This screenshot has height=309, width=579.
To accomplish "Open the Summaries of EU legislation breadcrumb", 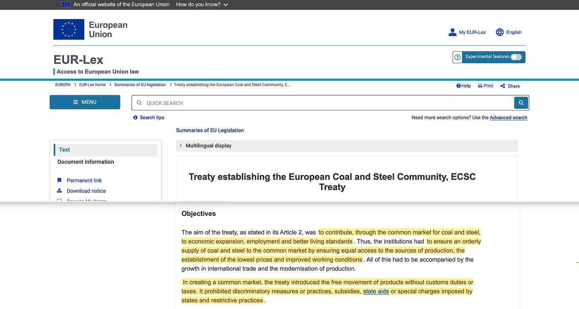I will [140, 85].
